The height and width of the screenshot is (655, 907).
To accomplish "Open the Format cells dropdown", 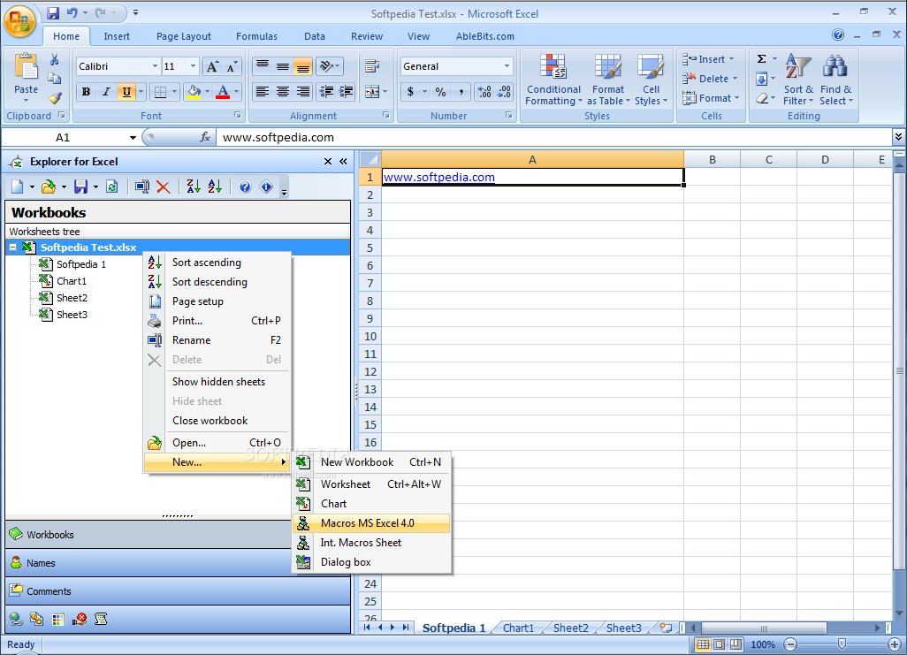I will pyautogui.click(x=737, y=98).
